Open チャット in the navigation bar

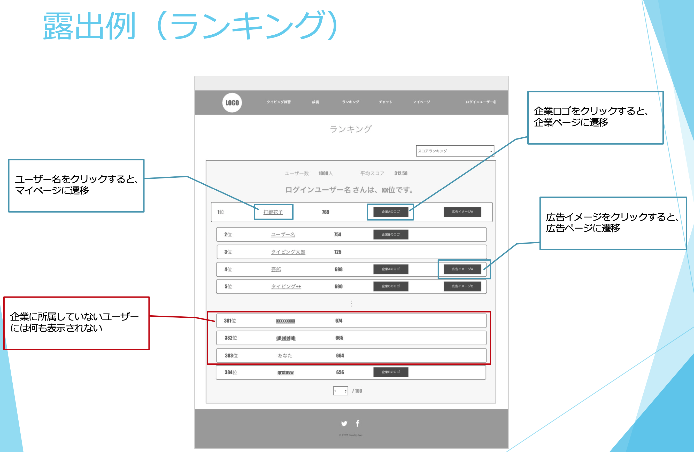(x=385, y=102)
